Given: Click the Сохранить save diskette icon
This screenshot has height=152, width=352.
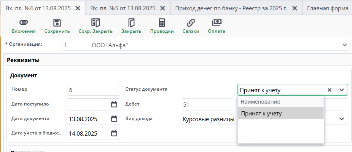Looking at the screenshot, I should pyautogui.click(x=57, y=23).
